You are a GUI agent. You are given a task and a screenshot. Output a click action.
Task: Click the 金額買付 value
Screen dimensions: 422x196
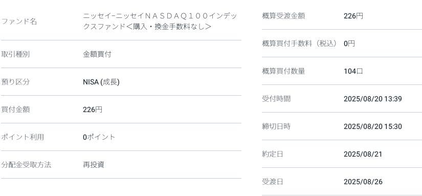point(97,54)
